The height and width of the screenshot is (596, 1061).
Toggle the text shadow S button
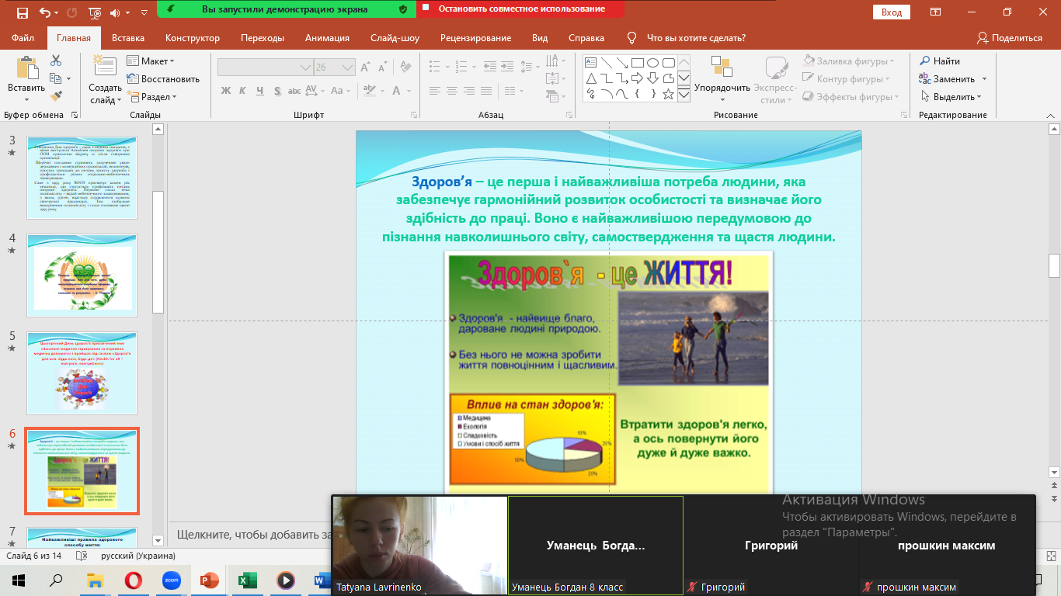(x=278, y=91)
